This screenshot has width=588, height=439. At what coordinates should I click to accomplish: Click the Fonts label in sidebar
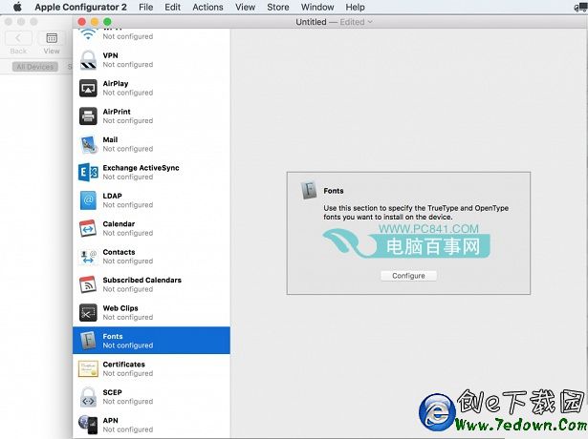coord(113,336)
